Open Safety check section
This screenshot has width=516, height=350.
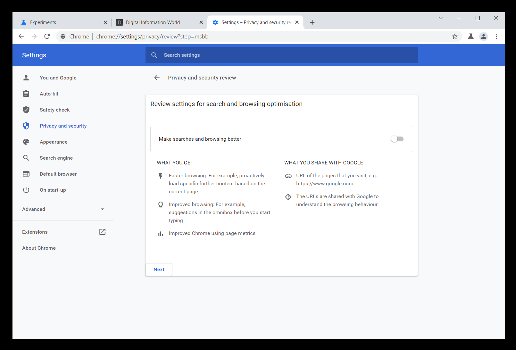[54, 110]
